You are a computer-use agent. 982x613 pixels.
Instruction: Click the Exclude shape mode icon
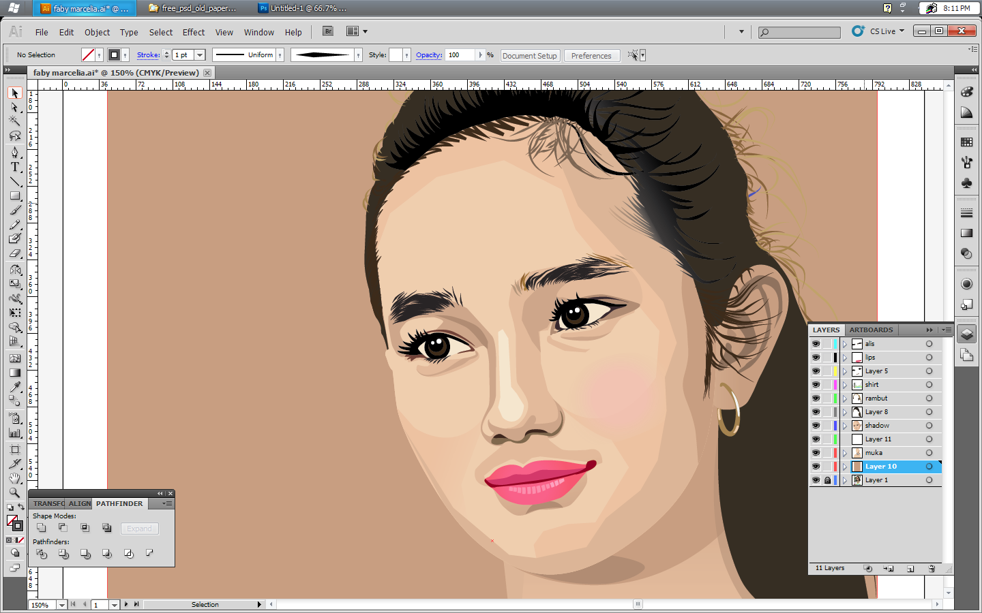click(x=106, y=528)
